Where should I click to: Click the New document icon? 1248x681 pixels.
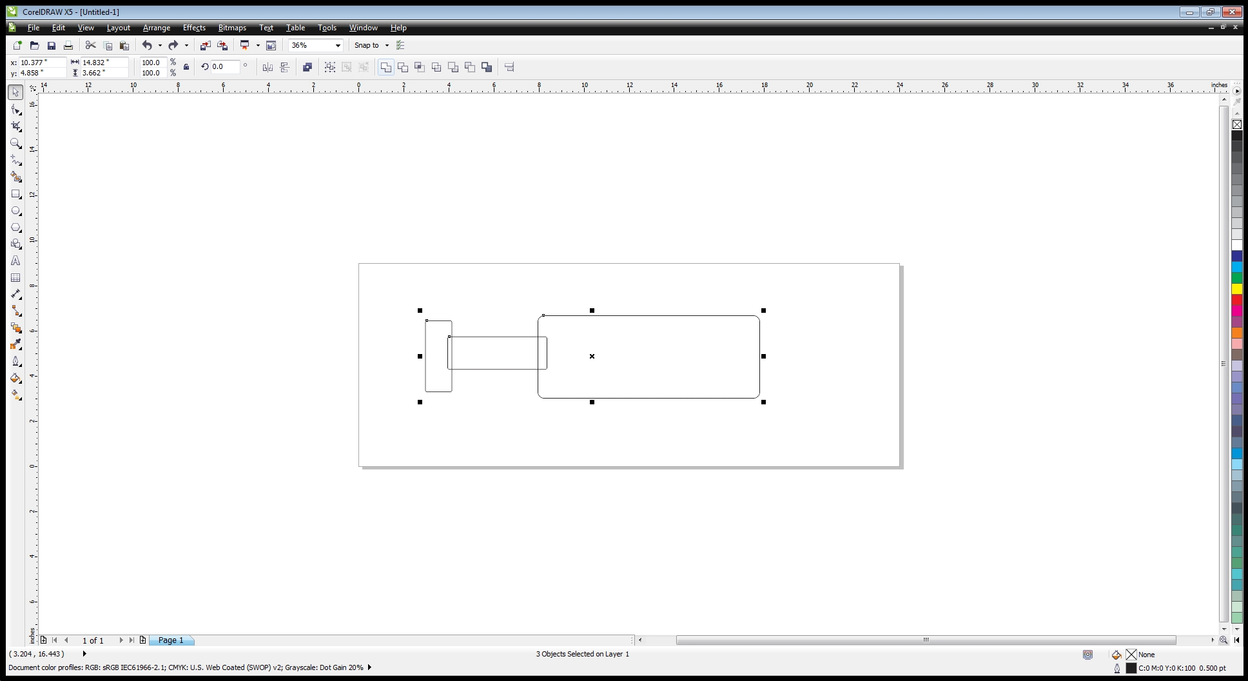tap(17, 45)
